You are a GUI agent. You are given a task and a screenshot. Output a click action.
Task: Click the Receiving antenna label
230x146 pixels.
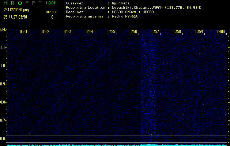pyautogui.click(x=84, y=16)
